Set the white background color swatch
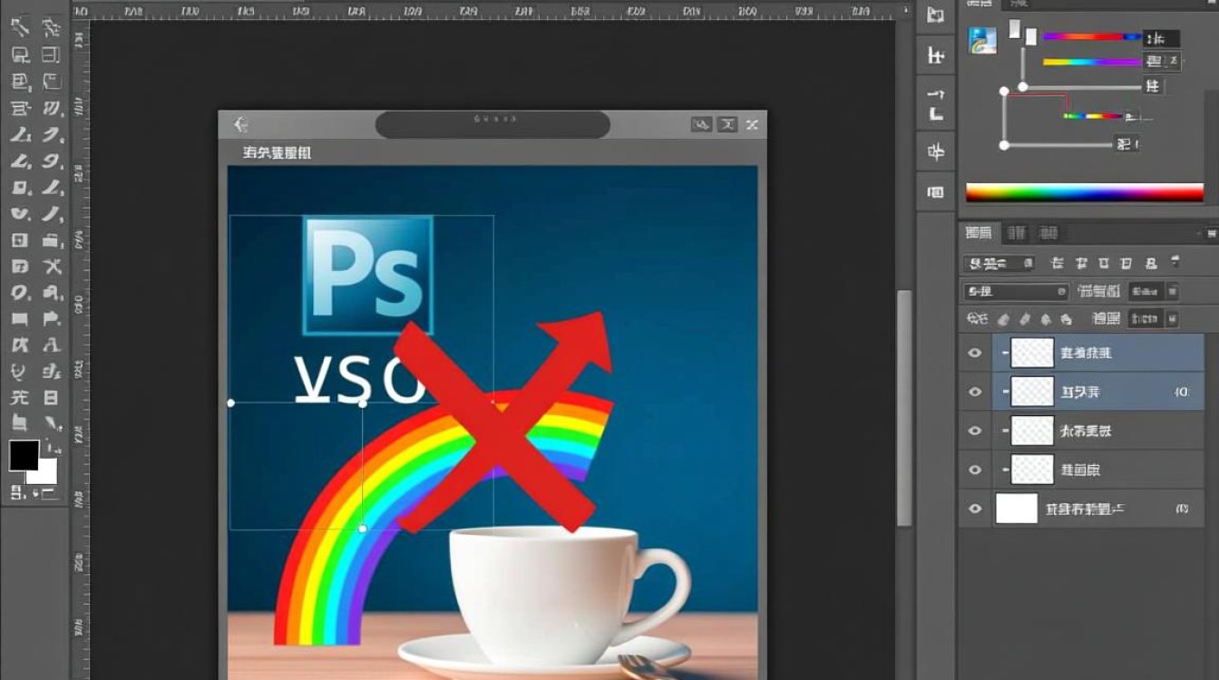Viewport: 1219px width, 680px height. click(45, 472)
